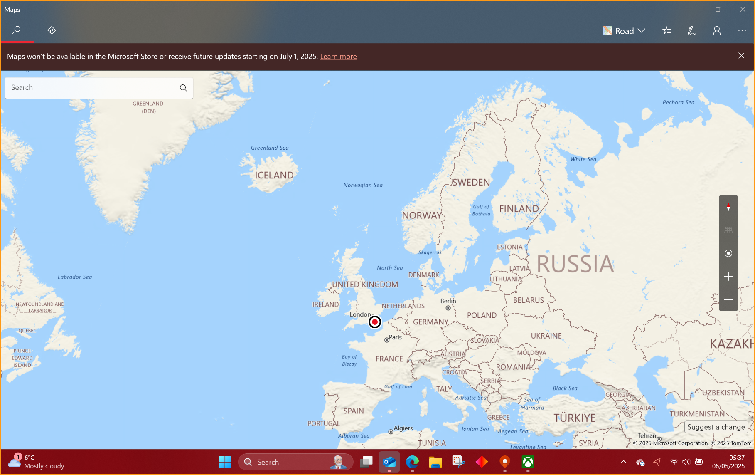Show hidden system tray icons

[x=623, y=462]
